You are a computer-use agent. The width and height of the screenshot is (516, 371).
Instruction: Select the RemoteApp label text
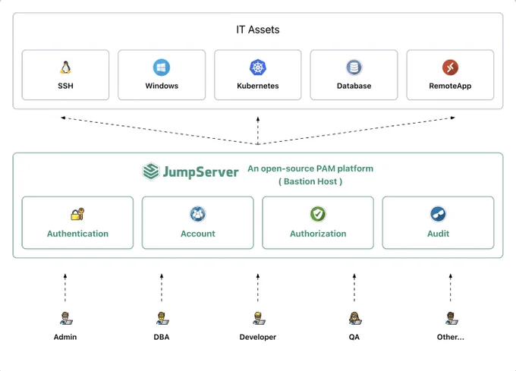450,86
